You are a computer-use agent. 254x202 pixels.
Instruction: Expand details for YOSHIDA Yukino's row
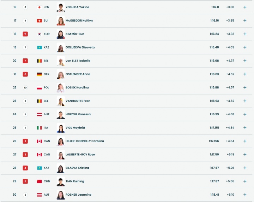pos(245,7)
